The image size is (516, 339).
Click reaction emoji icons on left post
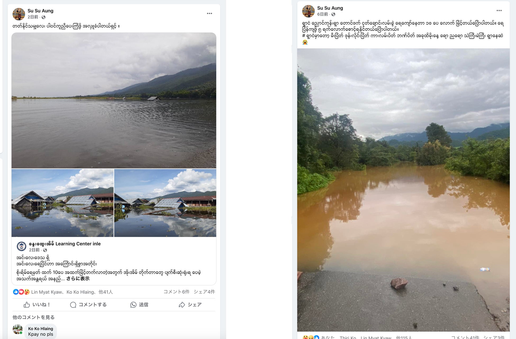pyautogui.click(x=21, y=292)
